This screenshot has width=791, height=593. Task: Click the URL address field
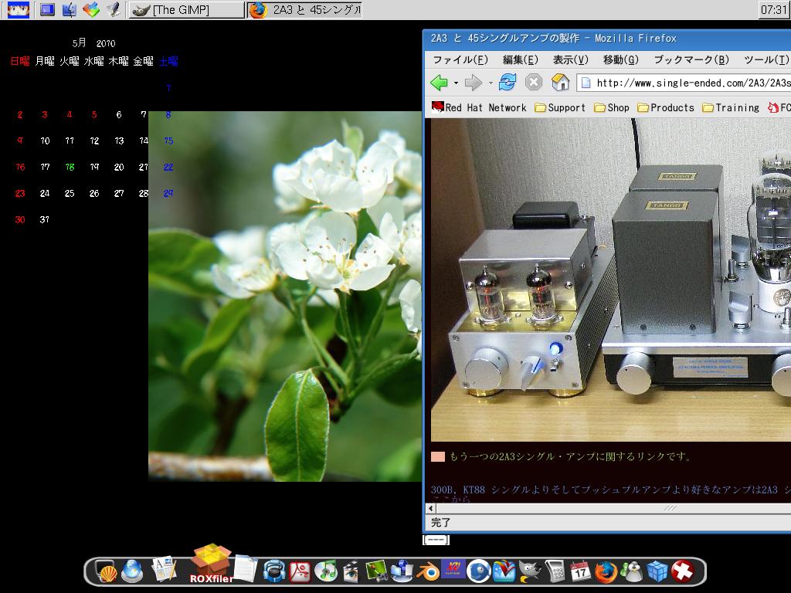click(x=687, y=83)
